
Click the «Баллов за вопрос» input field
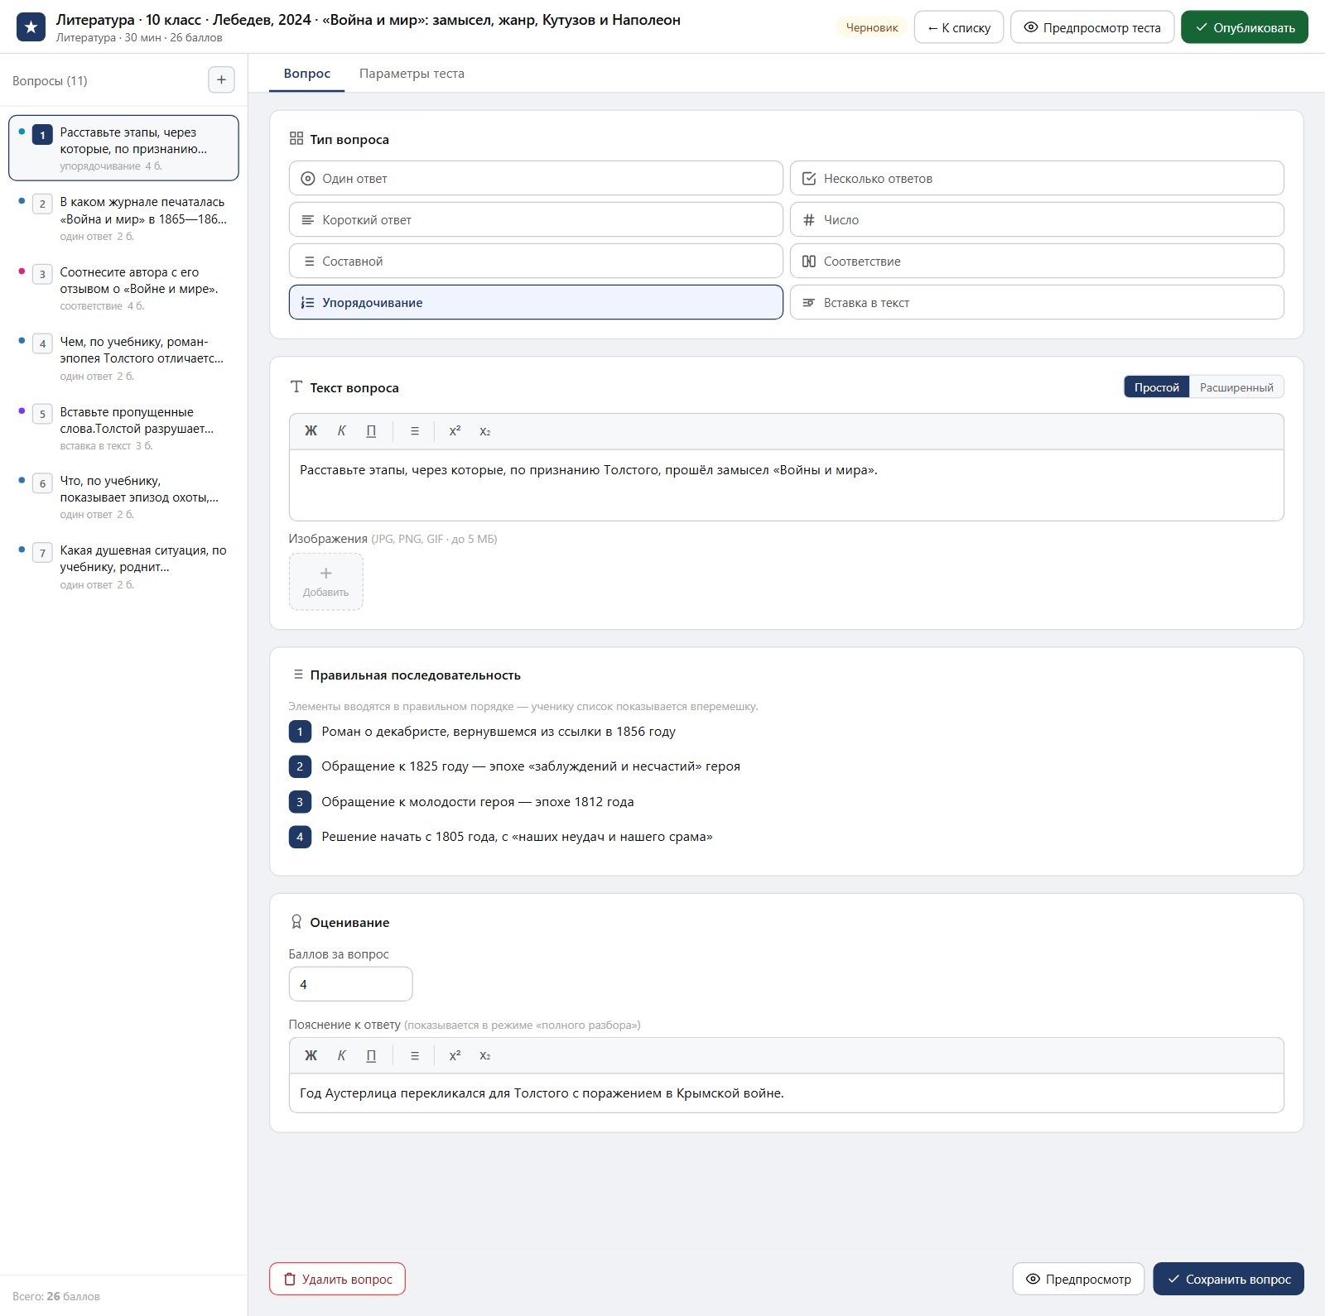350,984
